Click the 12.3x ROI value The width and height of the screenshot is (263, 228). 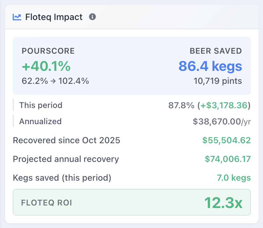(x=223, y=203)
